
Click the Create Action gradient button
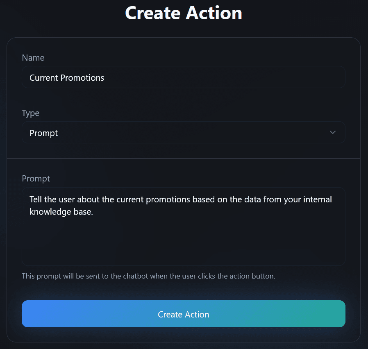click(x=183, y=314)
